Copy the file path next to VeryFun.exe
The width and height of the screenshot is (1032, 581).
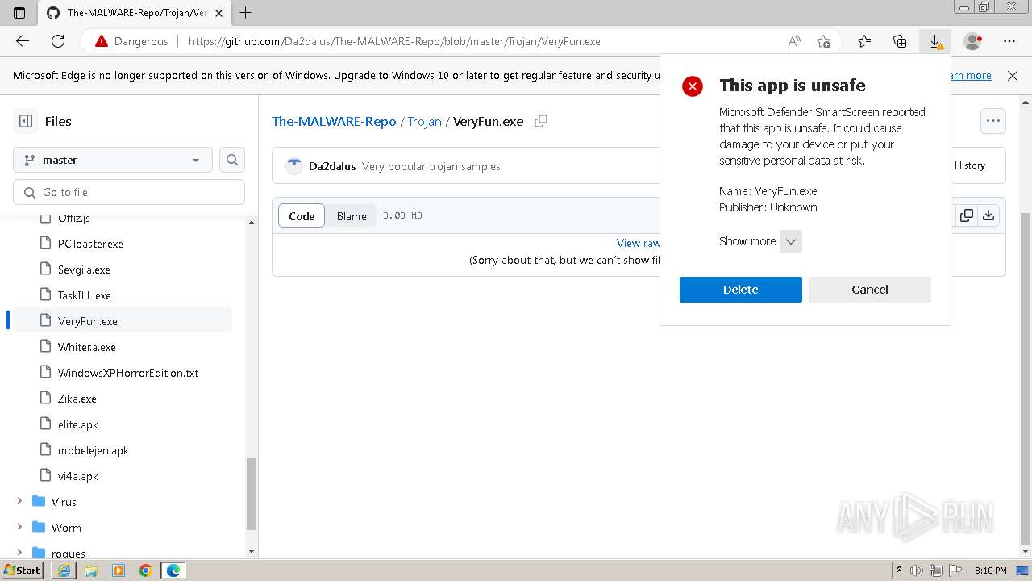[541, 121]
